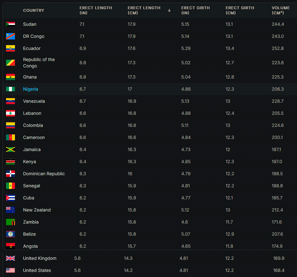Sort by Volume (CM³) column header
The image size is (297, 277).
tap(281, 10)
